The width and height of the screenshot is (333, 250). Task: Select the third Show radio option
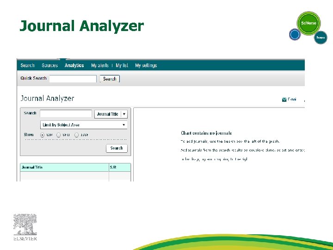76,135
